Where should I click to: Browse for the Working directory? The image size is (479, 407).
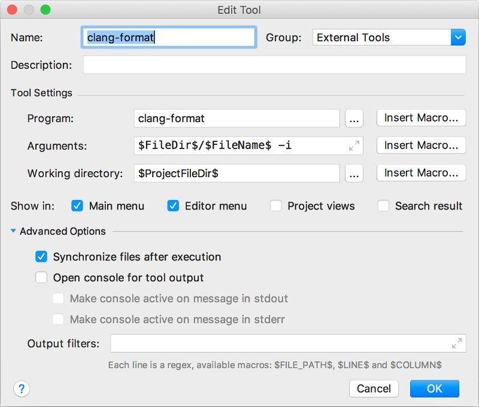pyautogui.click(x=354, y=173)
